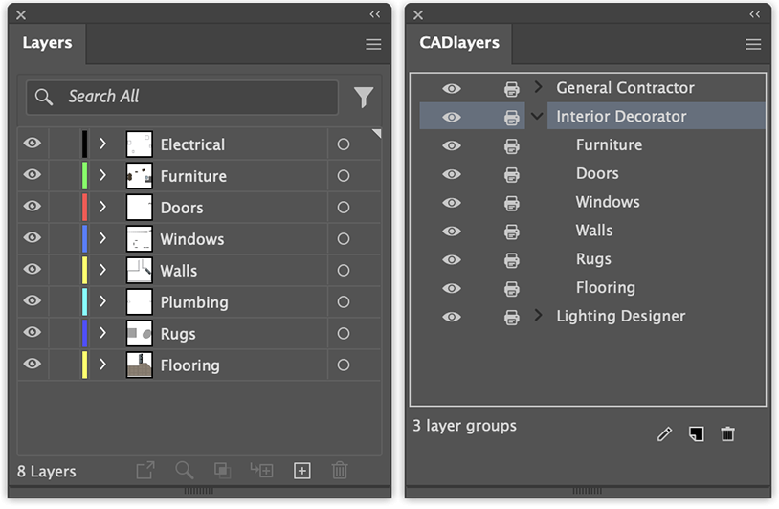
Task: Click the filter funnel icon in Layers panel
Action: (363, 97)
